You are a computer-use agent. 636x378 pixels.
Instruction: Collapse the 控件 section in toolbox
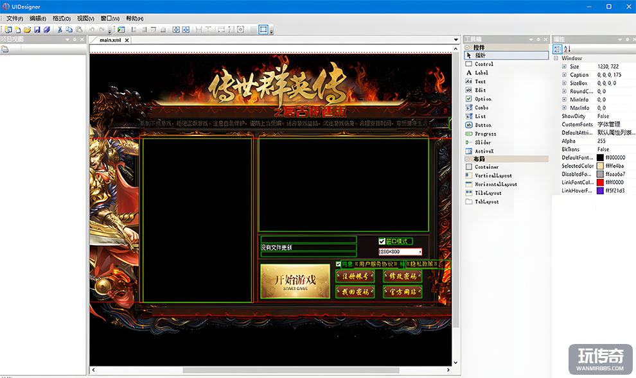[x=467, y=47]
